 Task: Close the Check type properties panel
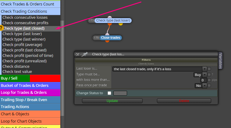coord(78,54)
